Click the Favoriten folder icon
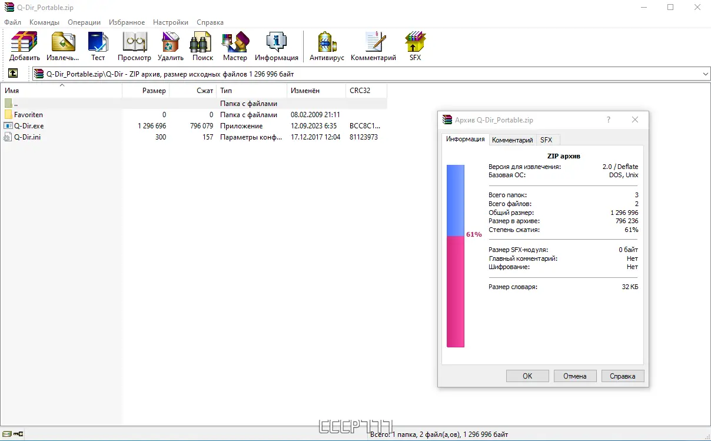Image resolution: width=711 pixels, height=441 pixels. click(8, 115)
